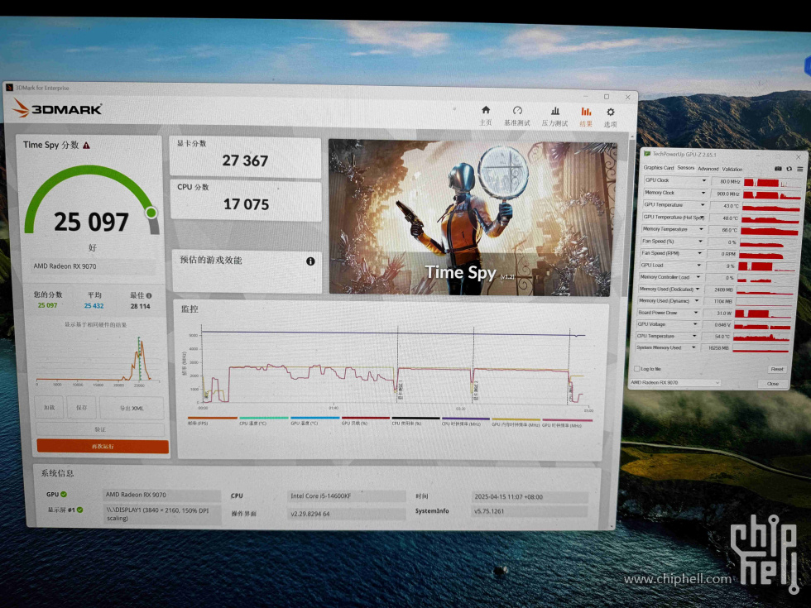811x608 pixels.
Task: Click the Intel Core i5-14600KF CPU field
Action: (347, 495)
